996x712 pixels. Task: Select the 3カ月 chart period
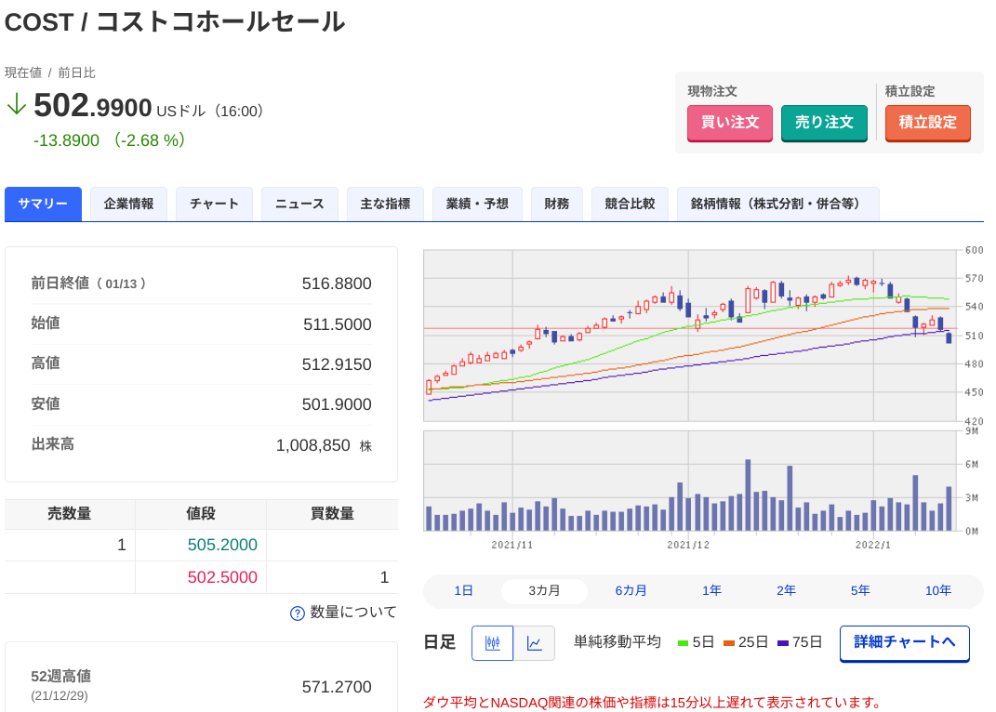pyautogui.click(x=544, y=590)
